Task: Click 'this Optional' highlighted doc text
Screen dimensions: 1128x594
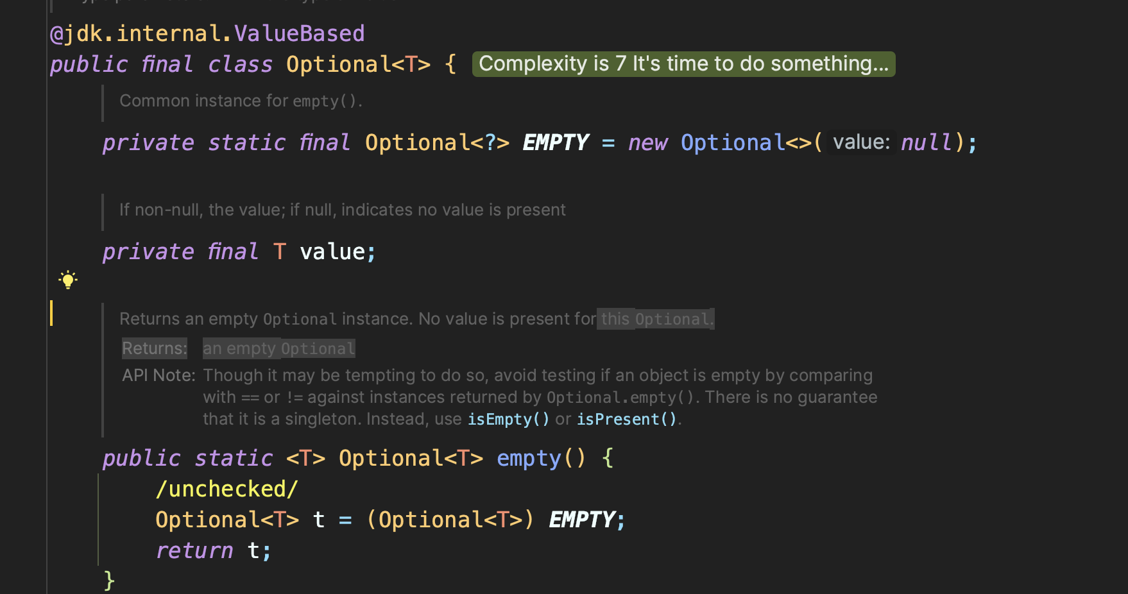Action: click(x=655, y=319)
